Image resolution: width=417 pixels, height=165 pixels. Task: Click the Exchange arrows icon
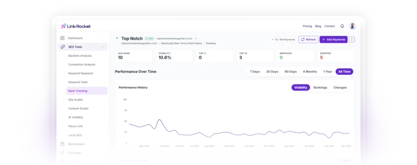(x=62, y=153)
